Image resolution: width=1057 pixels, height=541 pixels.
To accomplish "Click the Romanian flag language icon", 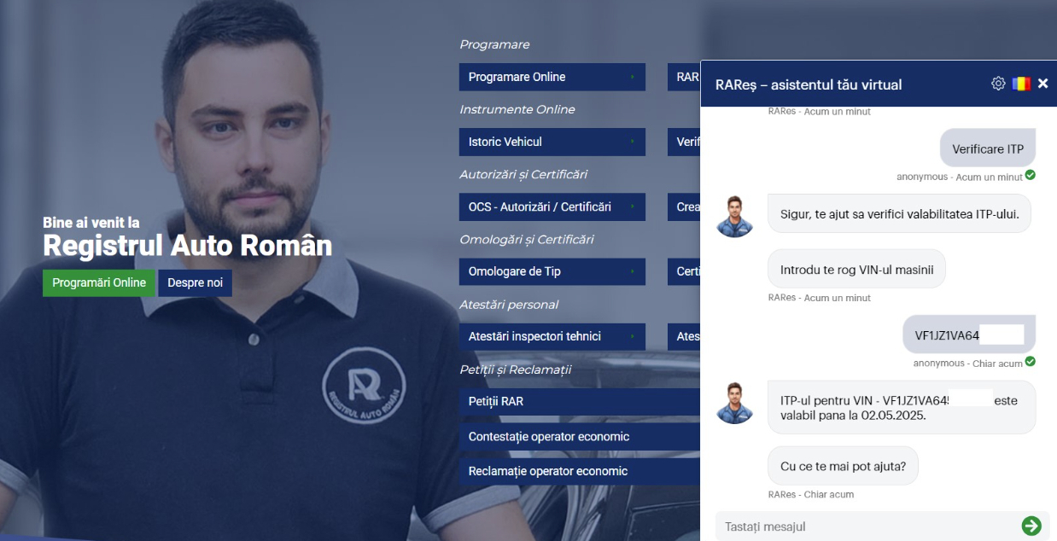I will coord(1021,84).
